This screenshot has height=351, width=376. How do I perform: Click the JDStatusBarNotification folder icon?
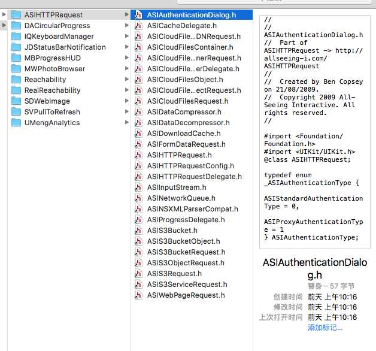coord(16,47)
